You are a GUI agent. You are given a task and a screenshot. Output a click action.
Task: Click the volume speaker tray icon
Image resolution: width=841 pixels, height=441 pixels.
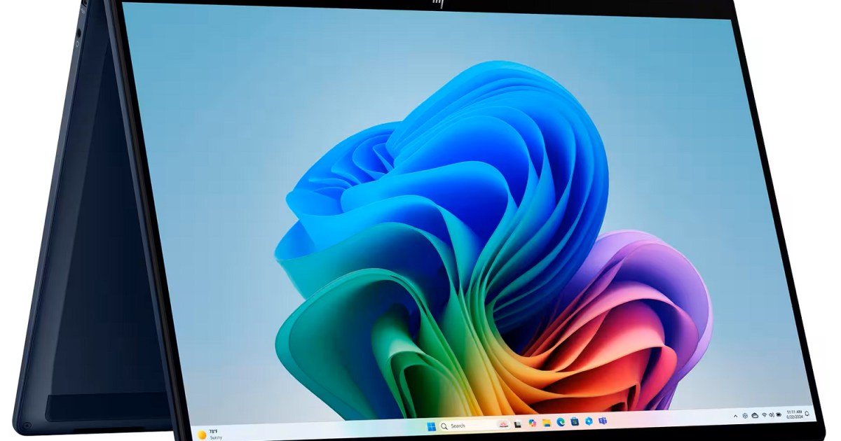coord(772,414)
